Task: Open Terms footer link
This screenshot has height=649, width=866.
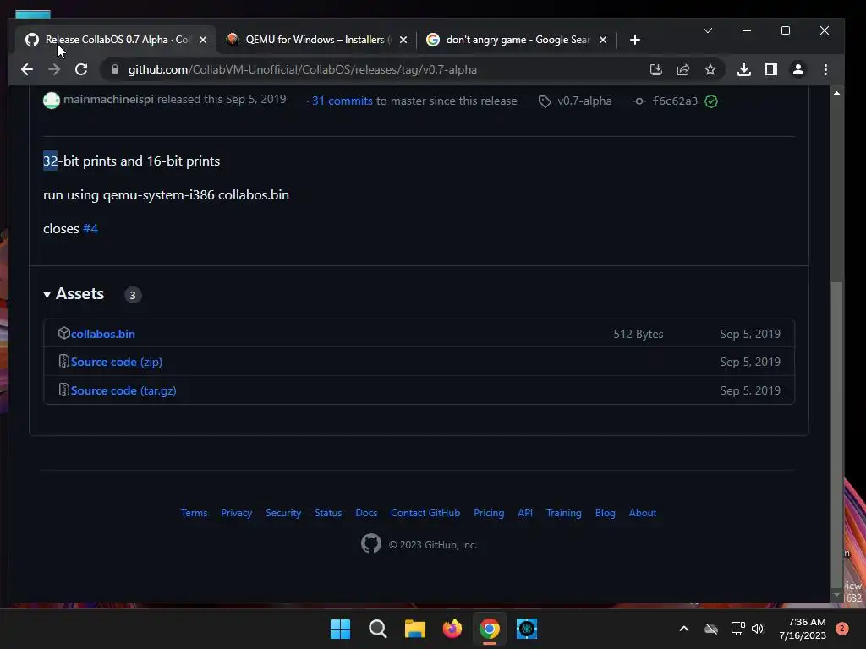Action: [x=194, y=513]
